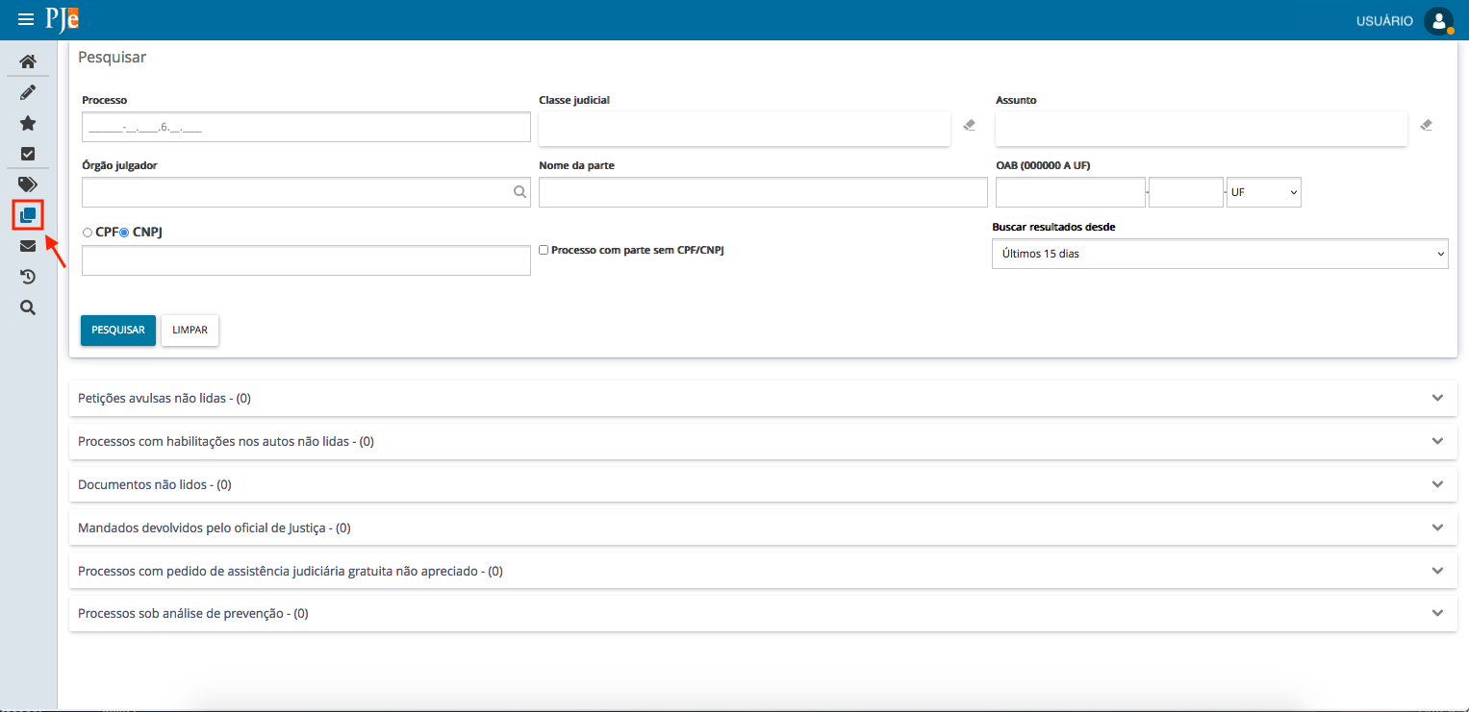Click the PESQUISAR button
The image size is (1469, 712).
118,330
